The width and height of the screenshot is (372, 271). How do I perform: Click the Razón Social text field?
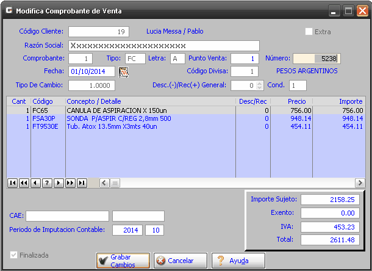point(164,46)
